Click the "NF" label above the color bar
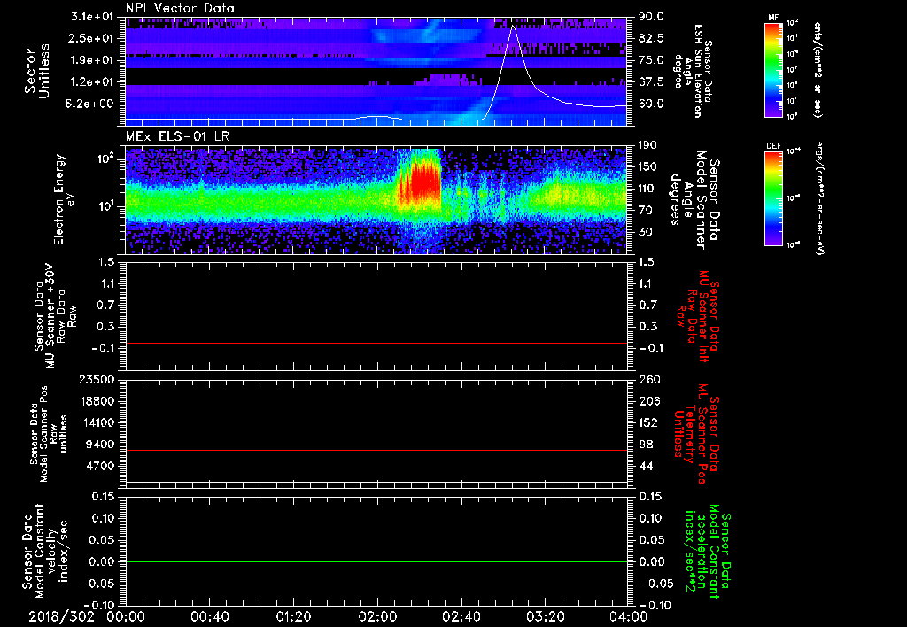 point(773,18)
